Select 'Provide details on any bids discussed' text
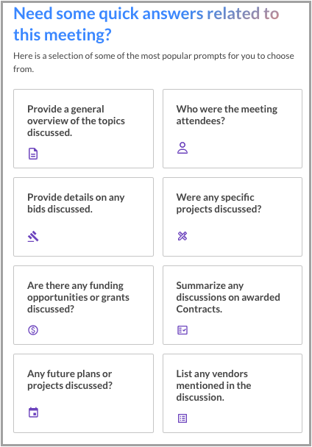312x447 pixels. point(76,203)
